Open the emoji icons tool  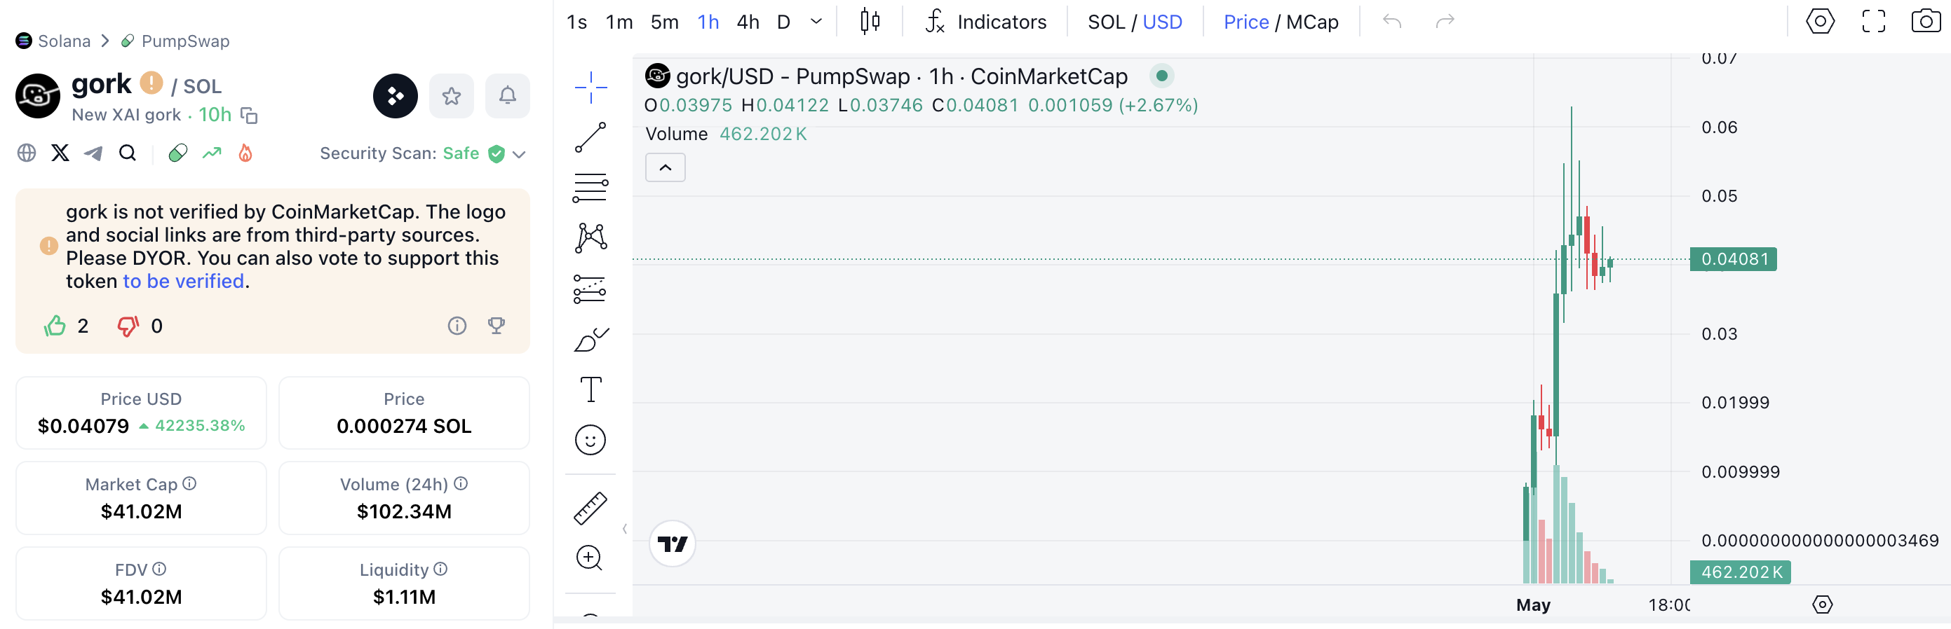pyautogui.click(x=590, y=440)
